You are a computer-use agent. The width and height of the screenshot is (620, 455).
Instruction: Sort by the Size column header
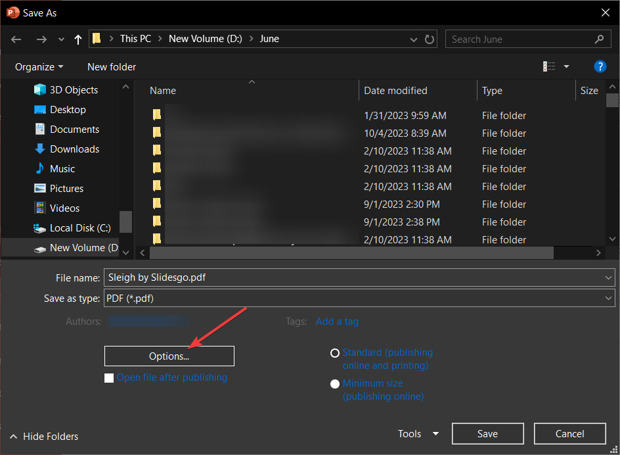[589, 91]
